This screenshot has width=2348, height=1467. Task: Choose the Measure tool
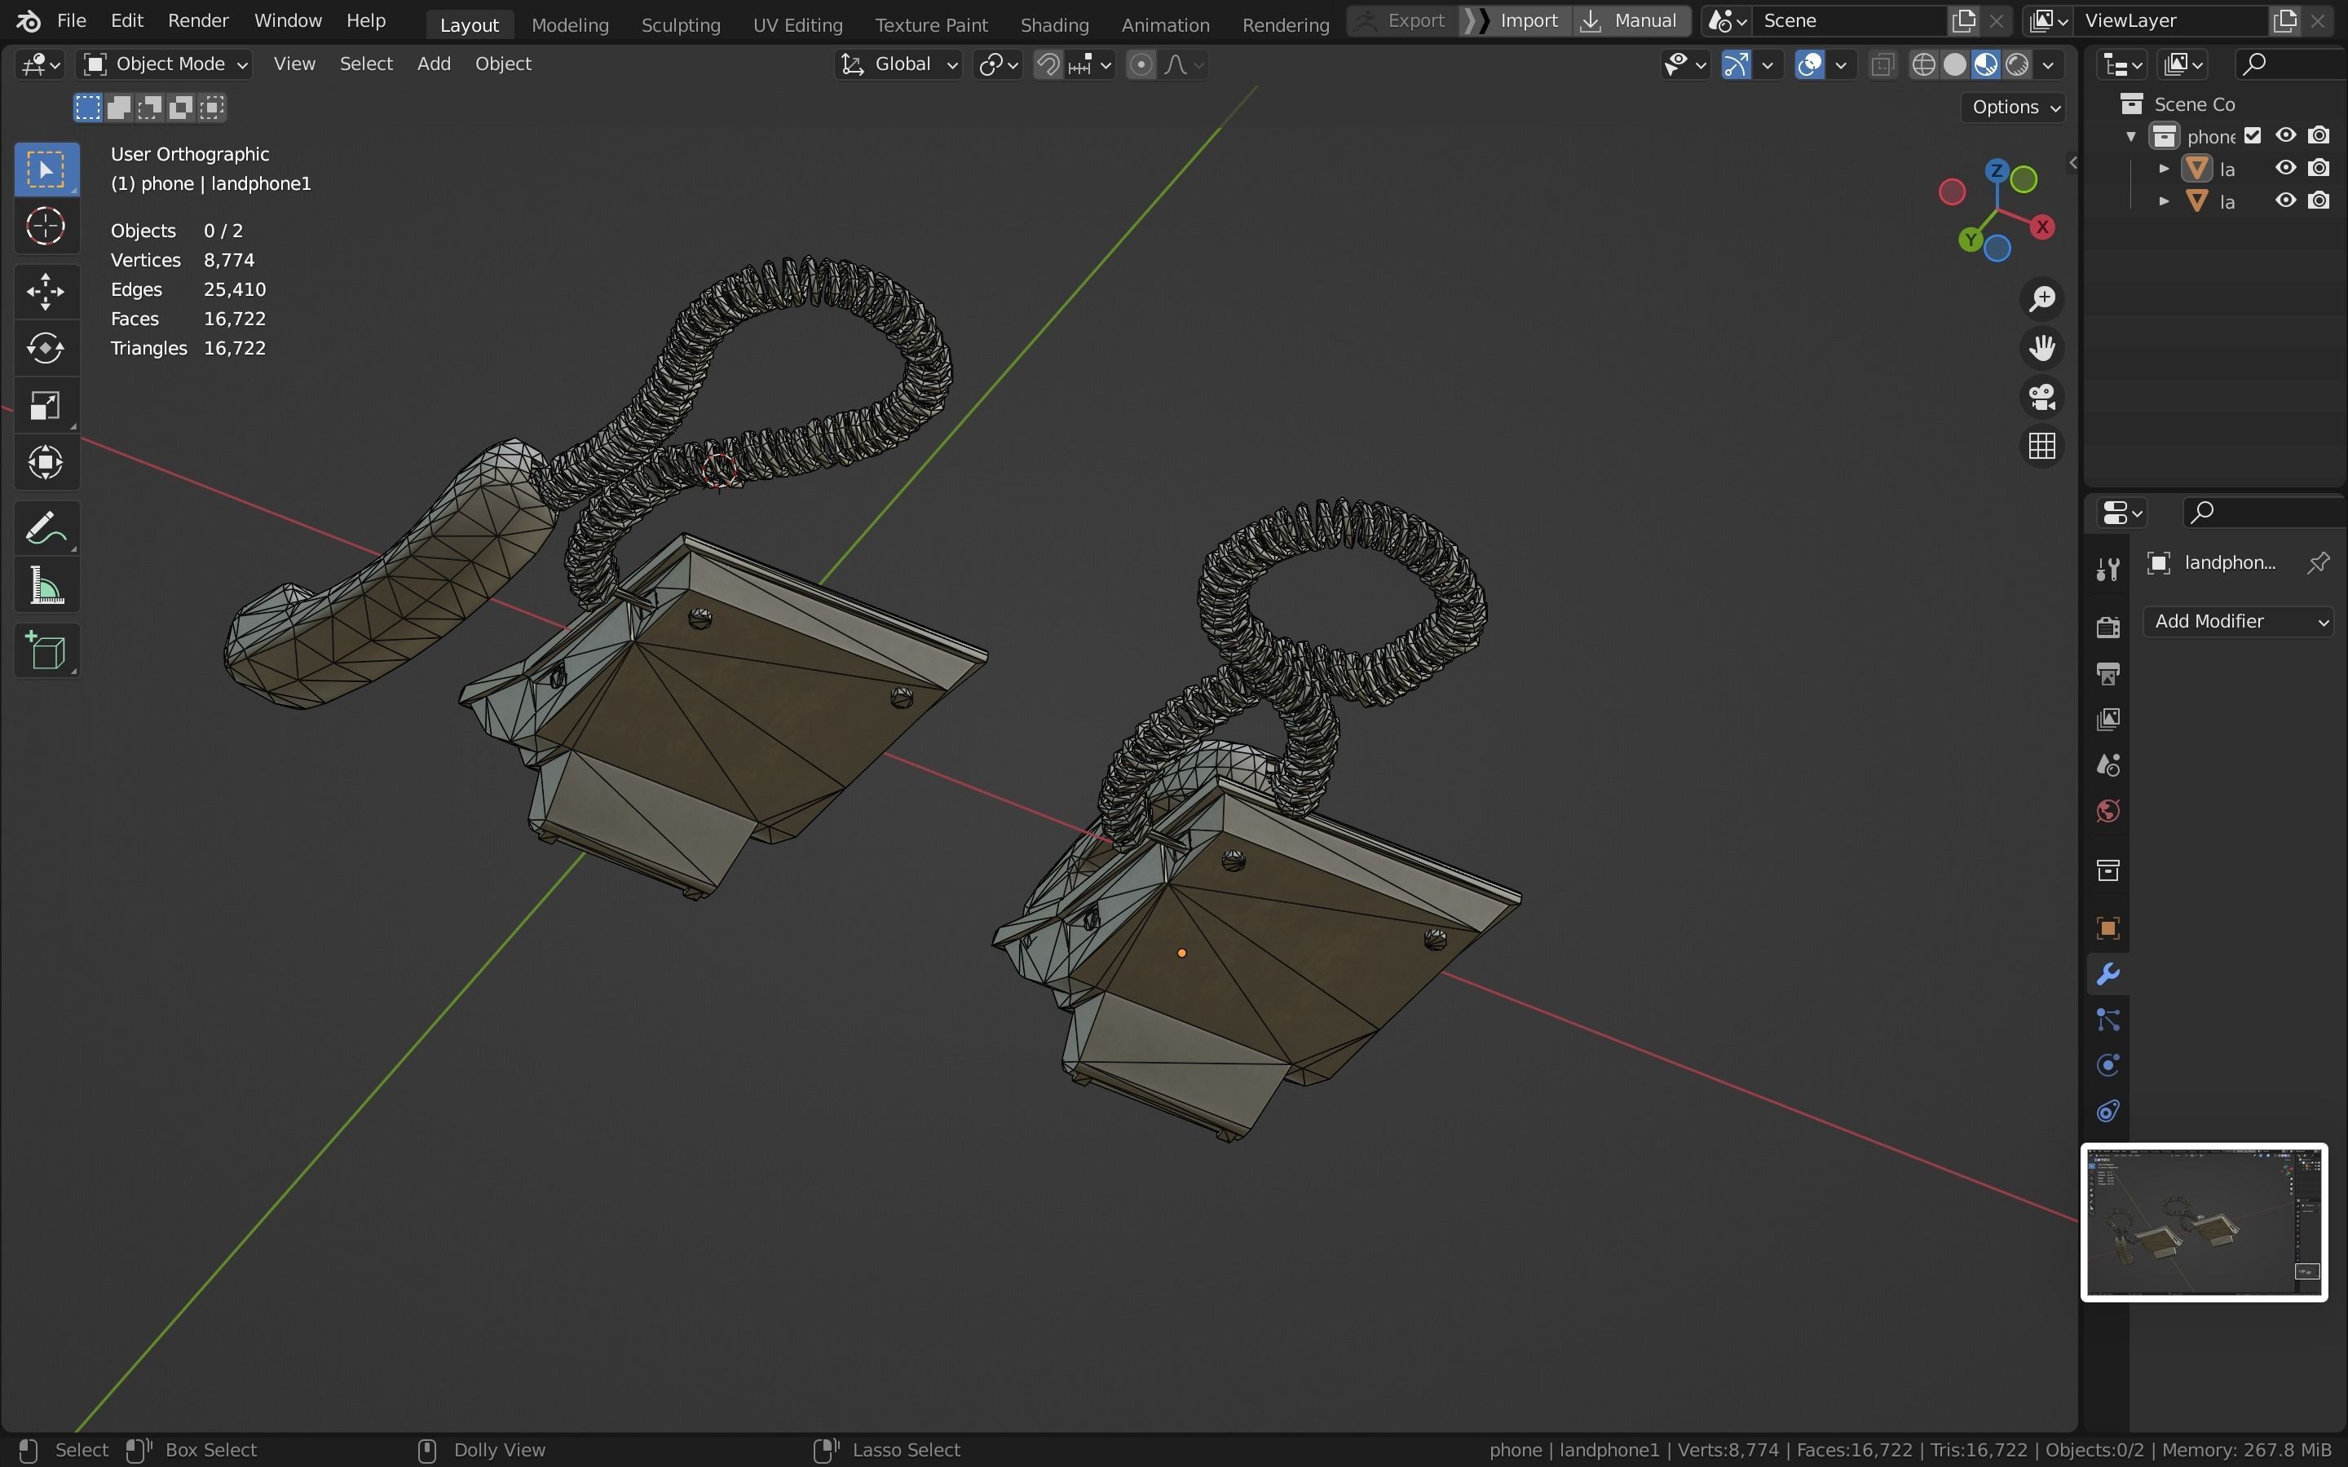46,585
